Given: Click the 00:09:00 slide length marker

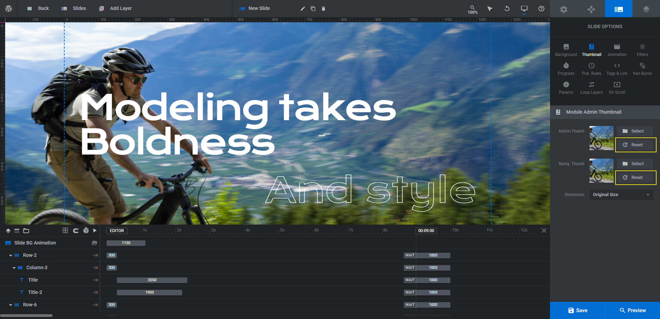Looking at the screenshot, I should pyautogui.click(x=426, y=231).
